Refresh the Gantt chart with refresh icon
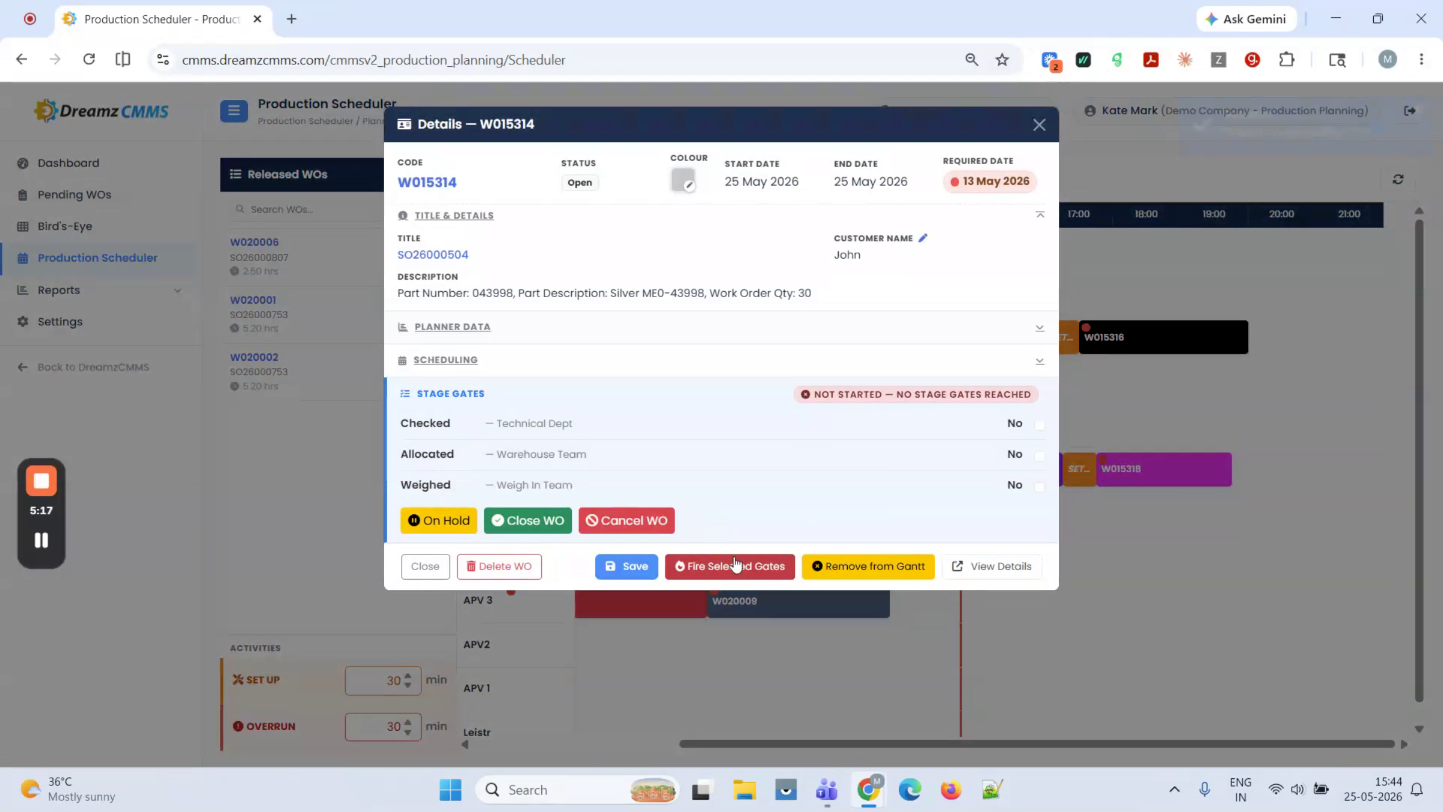The width and height of the screenshot is (1443, 812). [1398, 179]
